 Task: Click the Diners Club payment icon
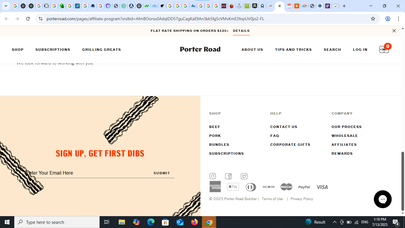point(251,187)
